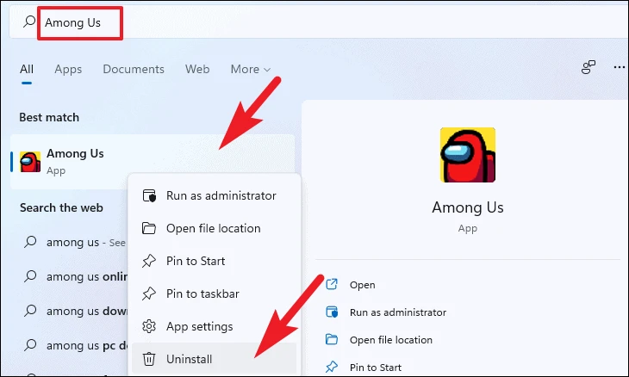Image resolution: width=629 pixels, height=377 pixels.
Task: Click the Search the web heading
Action: (x=61, y=208)
